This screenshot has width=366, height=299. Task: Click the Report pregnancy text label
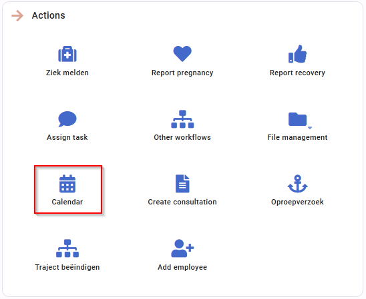pos(182,73)
